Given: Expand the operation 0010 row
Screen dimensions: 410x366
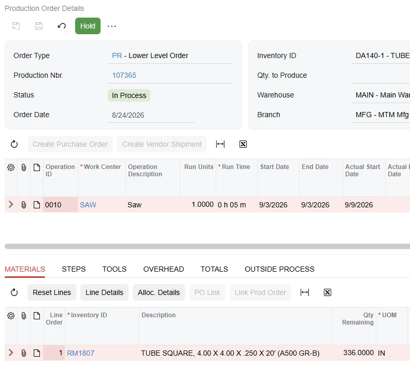Looking at the screenshot, I should (x=11, y=204).
